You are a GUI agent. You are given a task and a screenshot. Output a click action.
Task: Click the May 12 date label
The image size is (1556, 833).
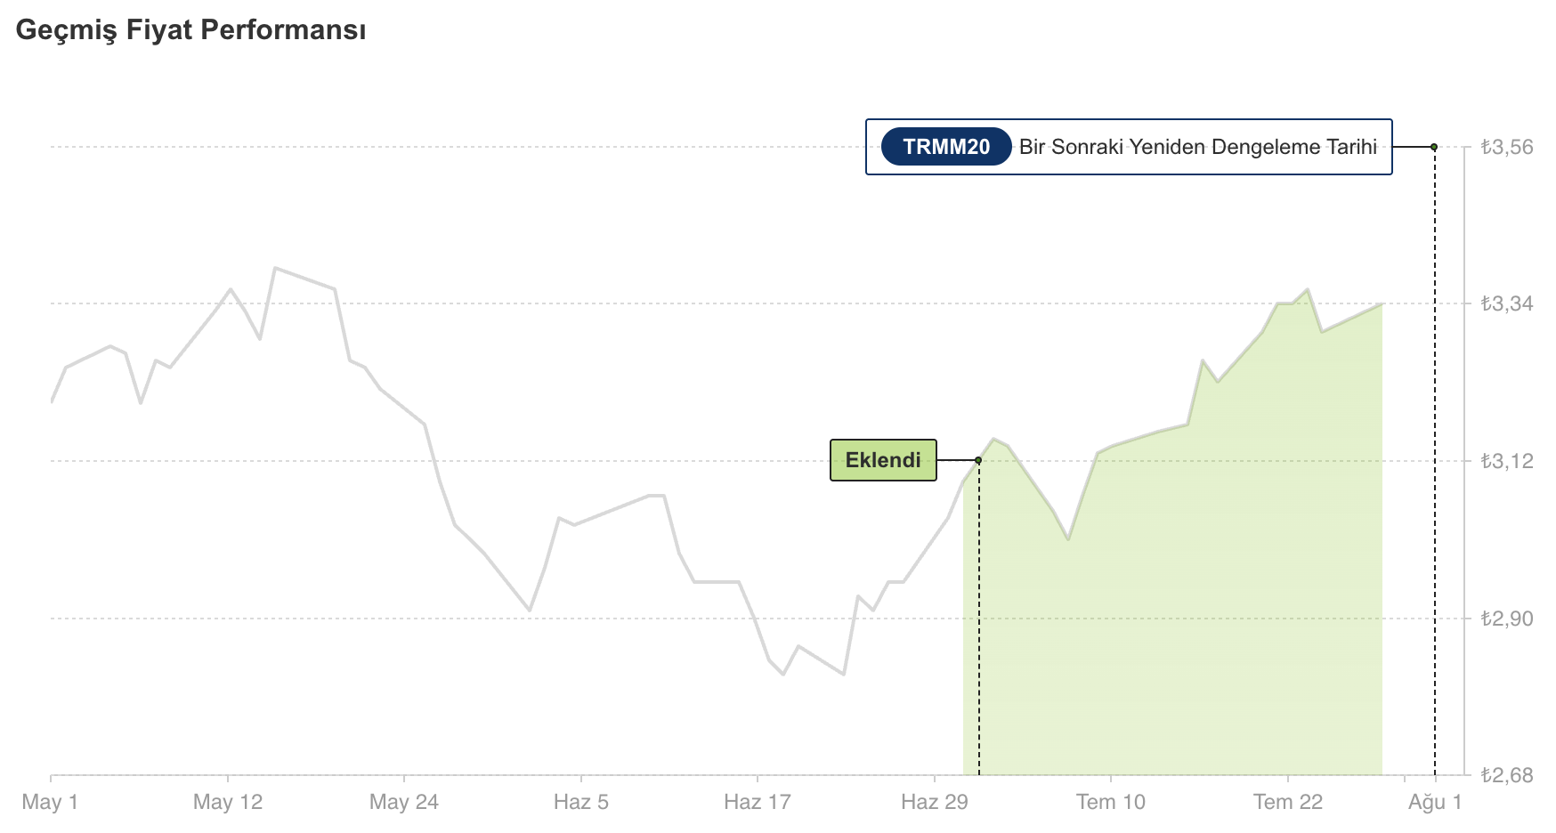[228, 802]
